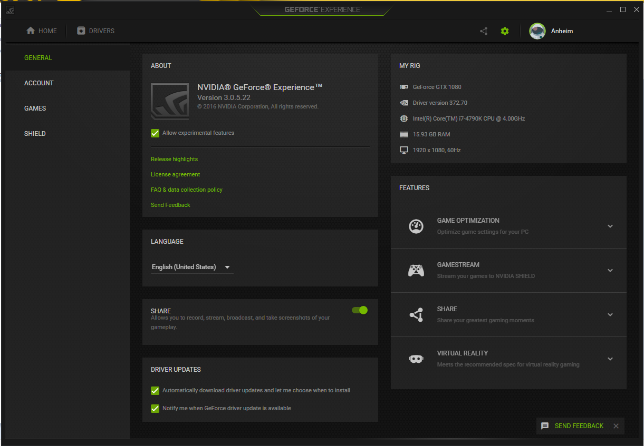The width and height of the screenshot is (644, 446).
Task: Expand the GameStream feature chevron
Action: click(610, 271)
